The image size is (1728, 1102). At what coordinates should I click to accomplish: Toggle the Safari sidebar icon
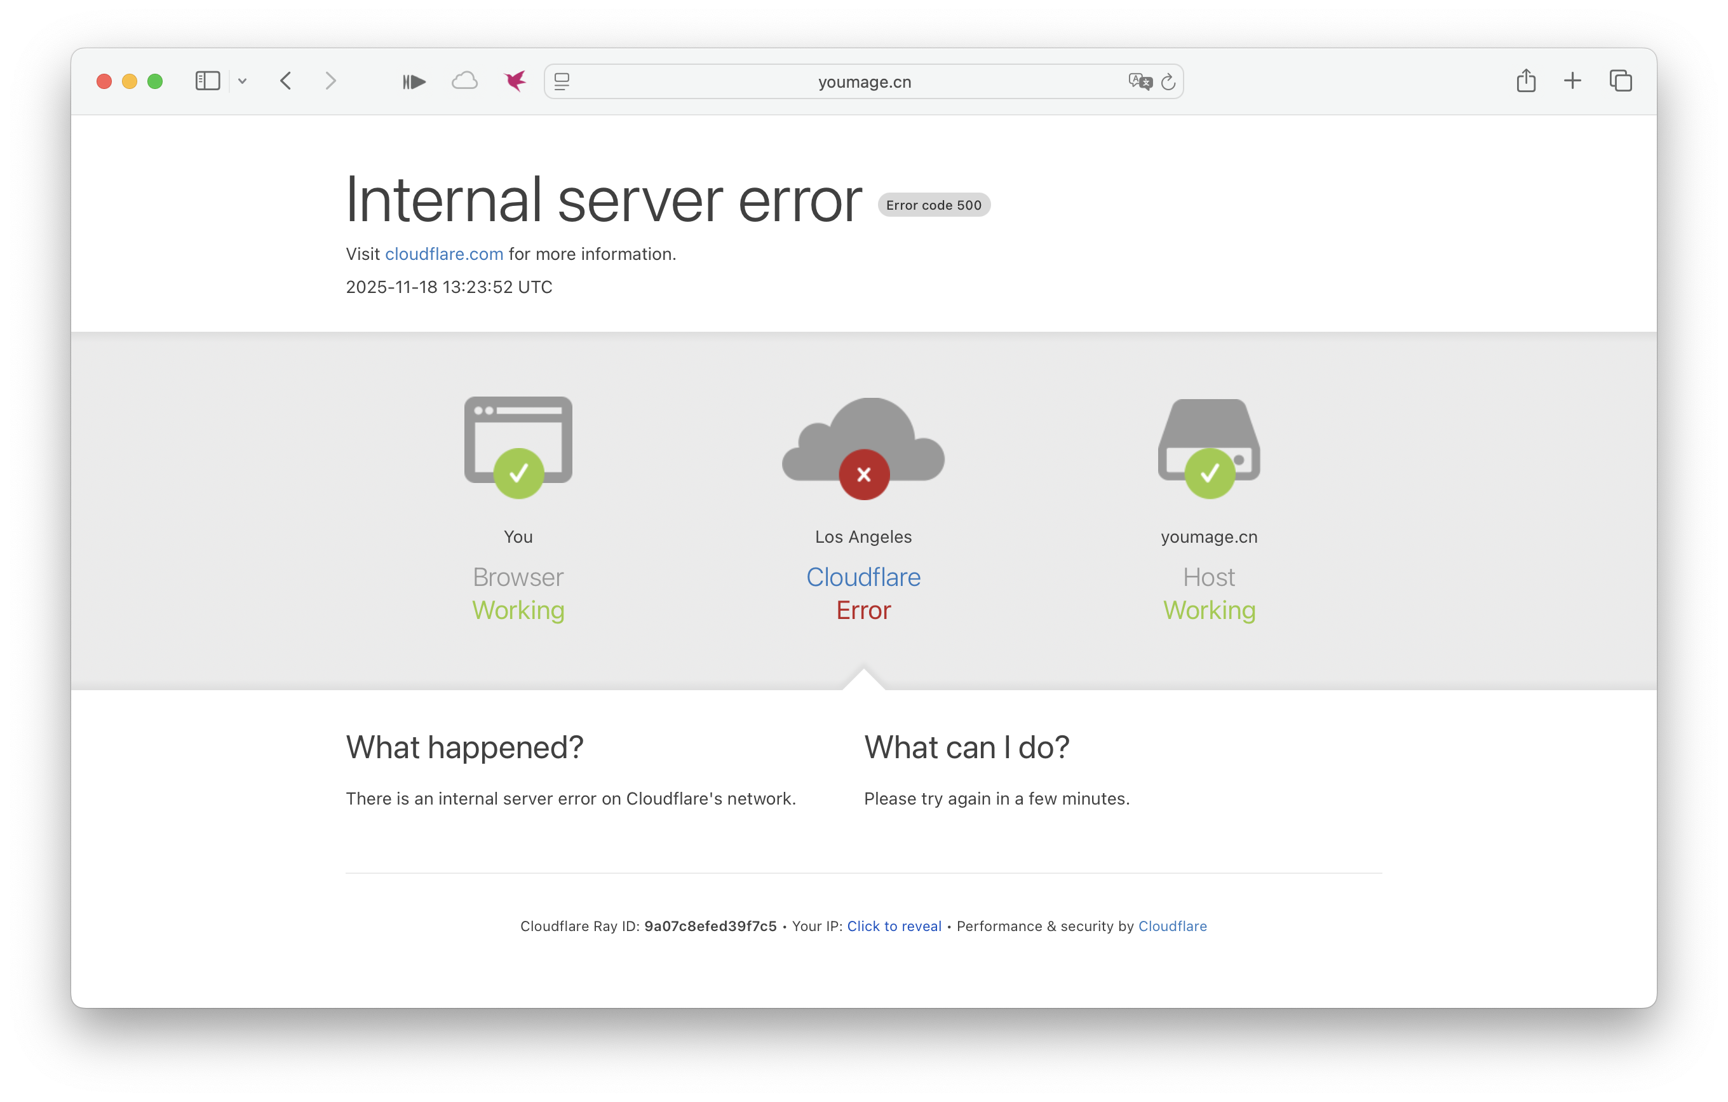click(207, 81)
